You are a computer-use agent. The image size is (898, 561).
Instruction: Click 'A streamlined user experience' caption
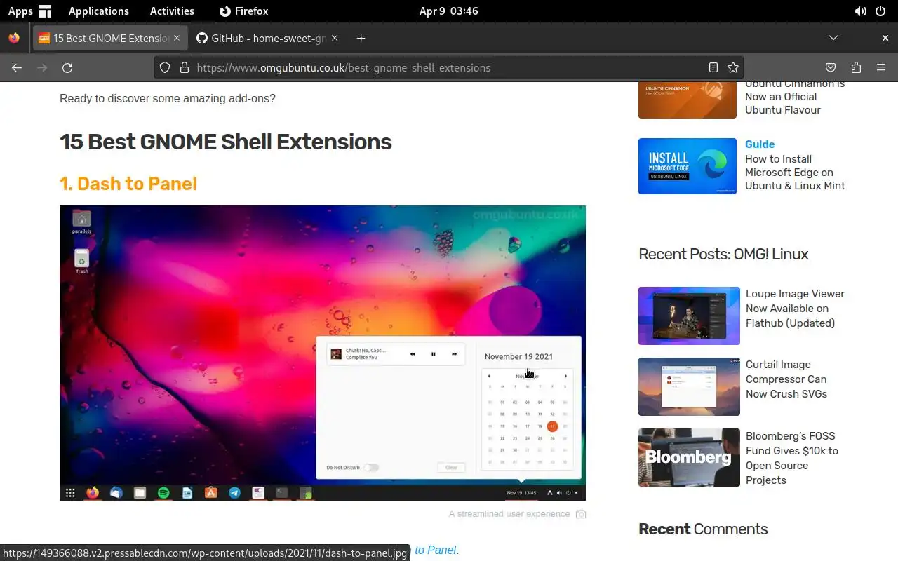click(509, 514)
